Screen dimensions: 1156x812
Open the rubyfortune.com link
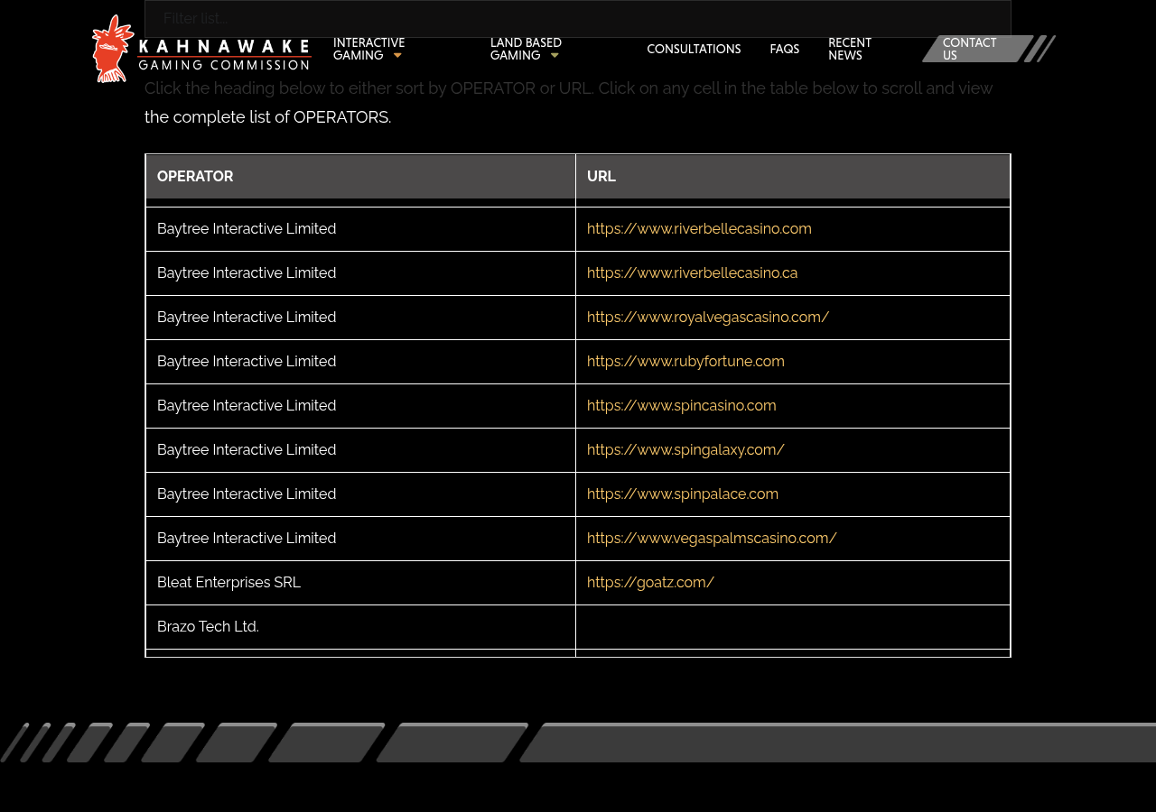(x=685, y=362)
